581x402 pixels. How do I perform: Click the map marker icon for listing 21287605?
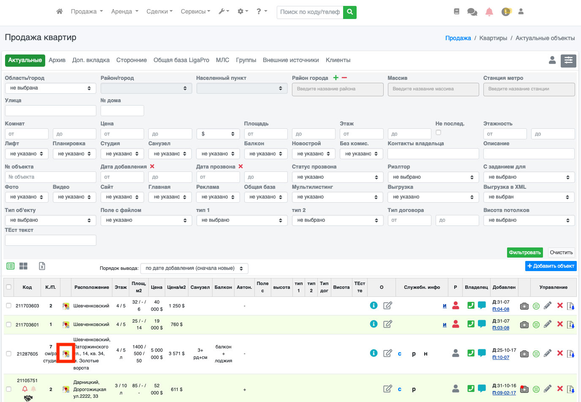tap(66, 354)
